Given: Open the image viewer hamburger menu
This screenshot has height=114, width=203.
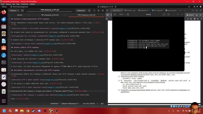Looking at the screenshot, I should click(168, 14).
